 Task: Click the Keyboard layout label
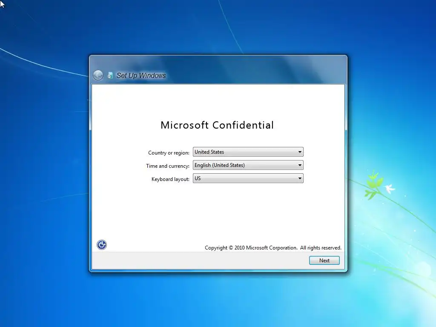point(170,179)
